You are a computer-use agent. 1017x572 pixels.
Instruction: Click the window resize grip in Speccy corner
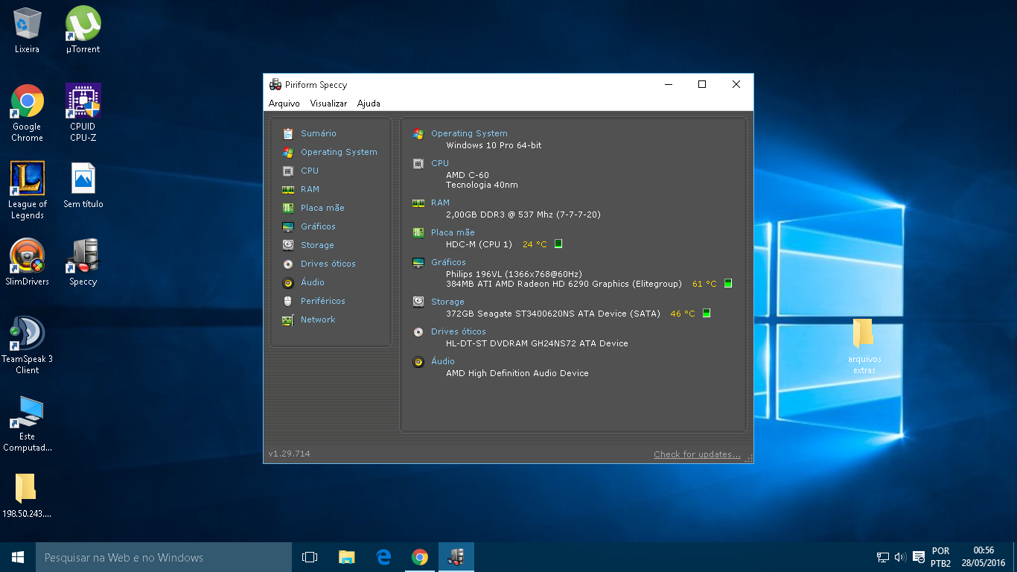click(749, 458)
